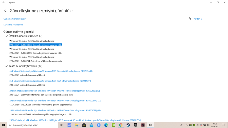This screenshot has height=128, width=228.
Task: Collapse the Kalite Güncelleştirmeleri (32) section
Action: [x=6, y=66]
